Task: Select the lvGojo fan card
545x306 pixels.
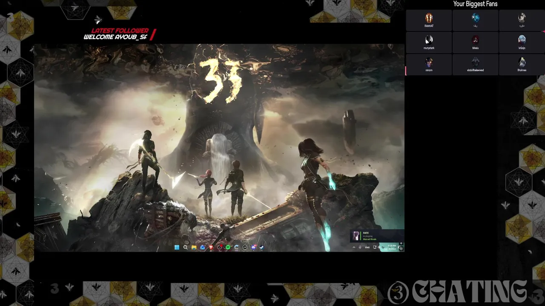Action: point(522,42)
